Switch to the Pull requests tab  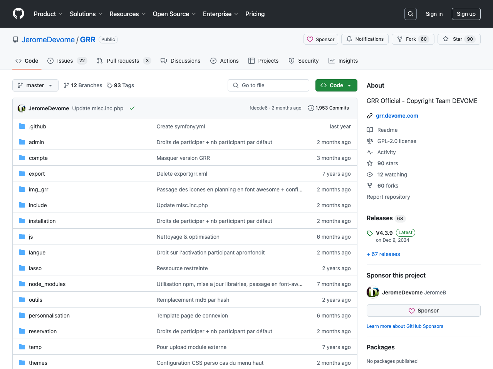[x=124, y=61]
